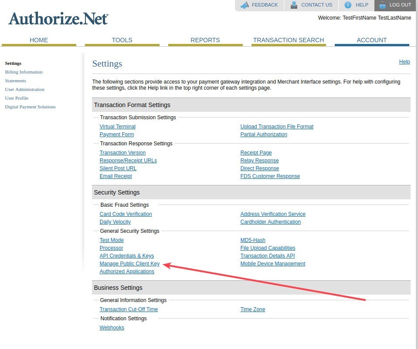Click the blue Help info icon
Screen dimensions: 418x349
[348, 5]
